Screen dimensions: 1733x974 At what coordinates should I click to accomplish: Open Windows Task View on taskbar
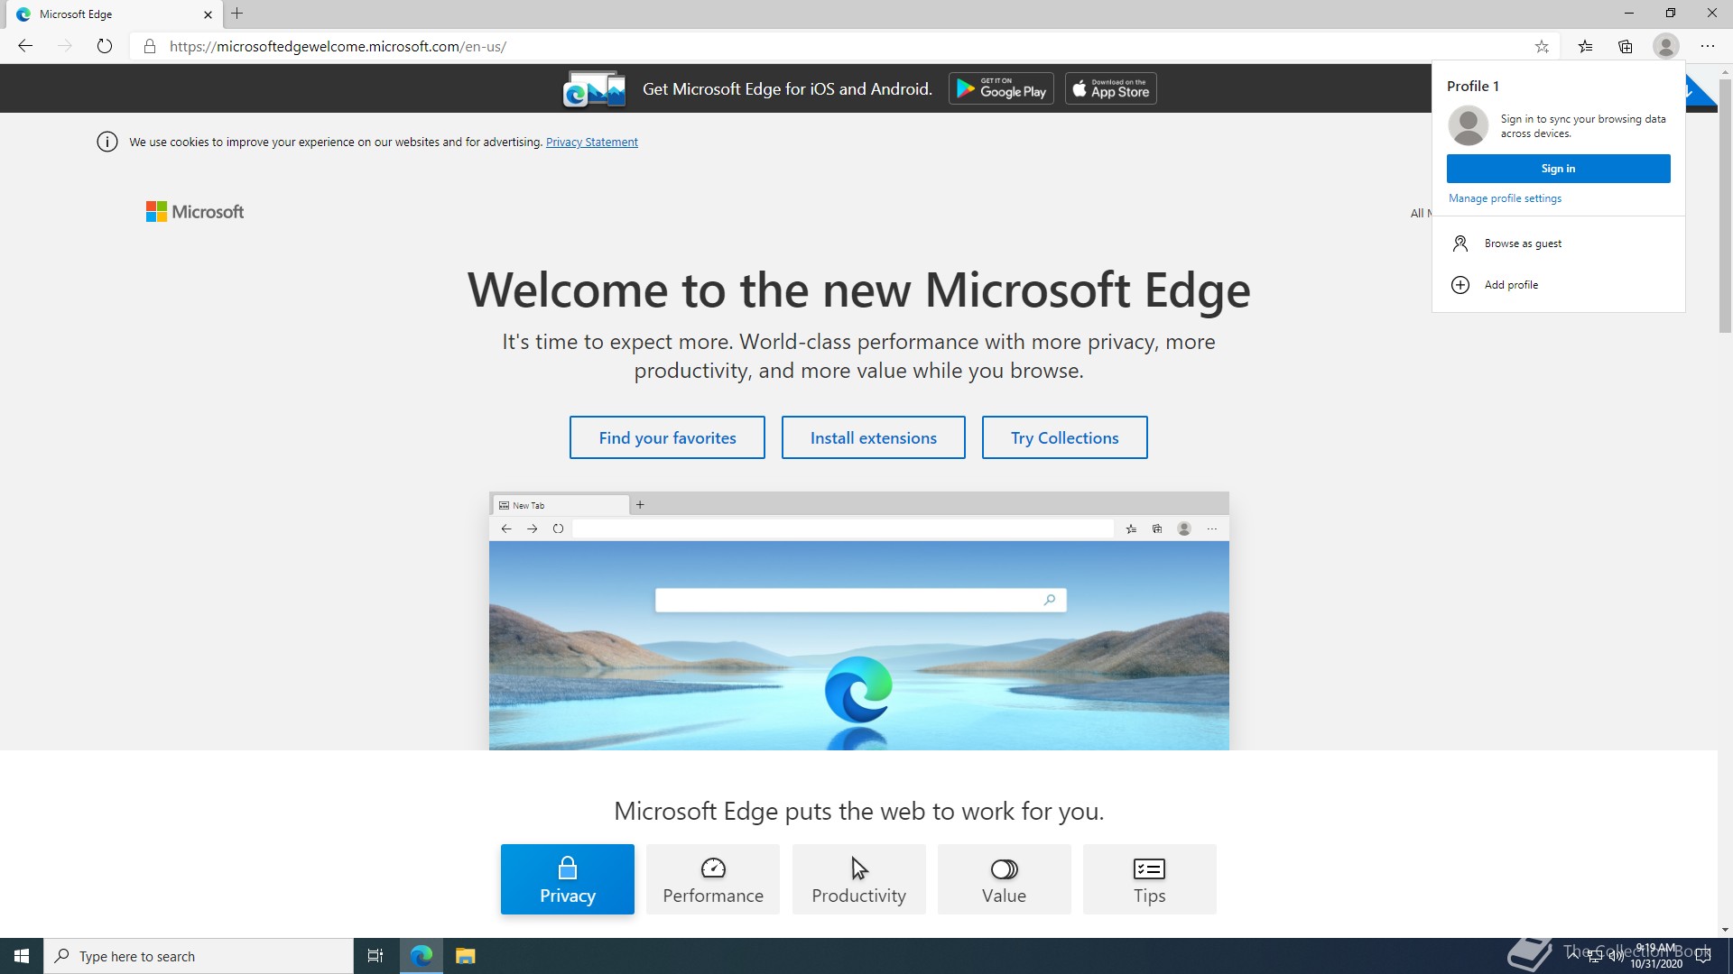(375, 956)
